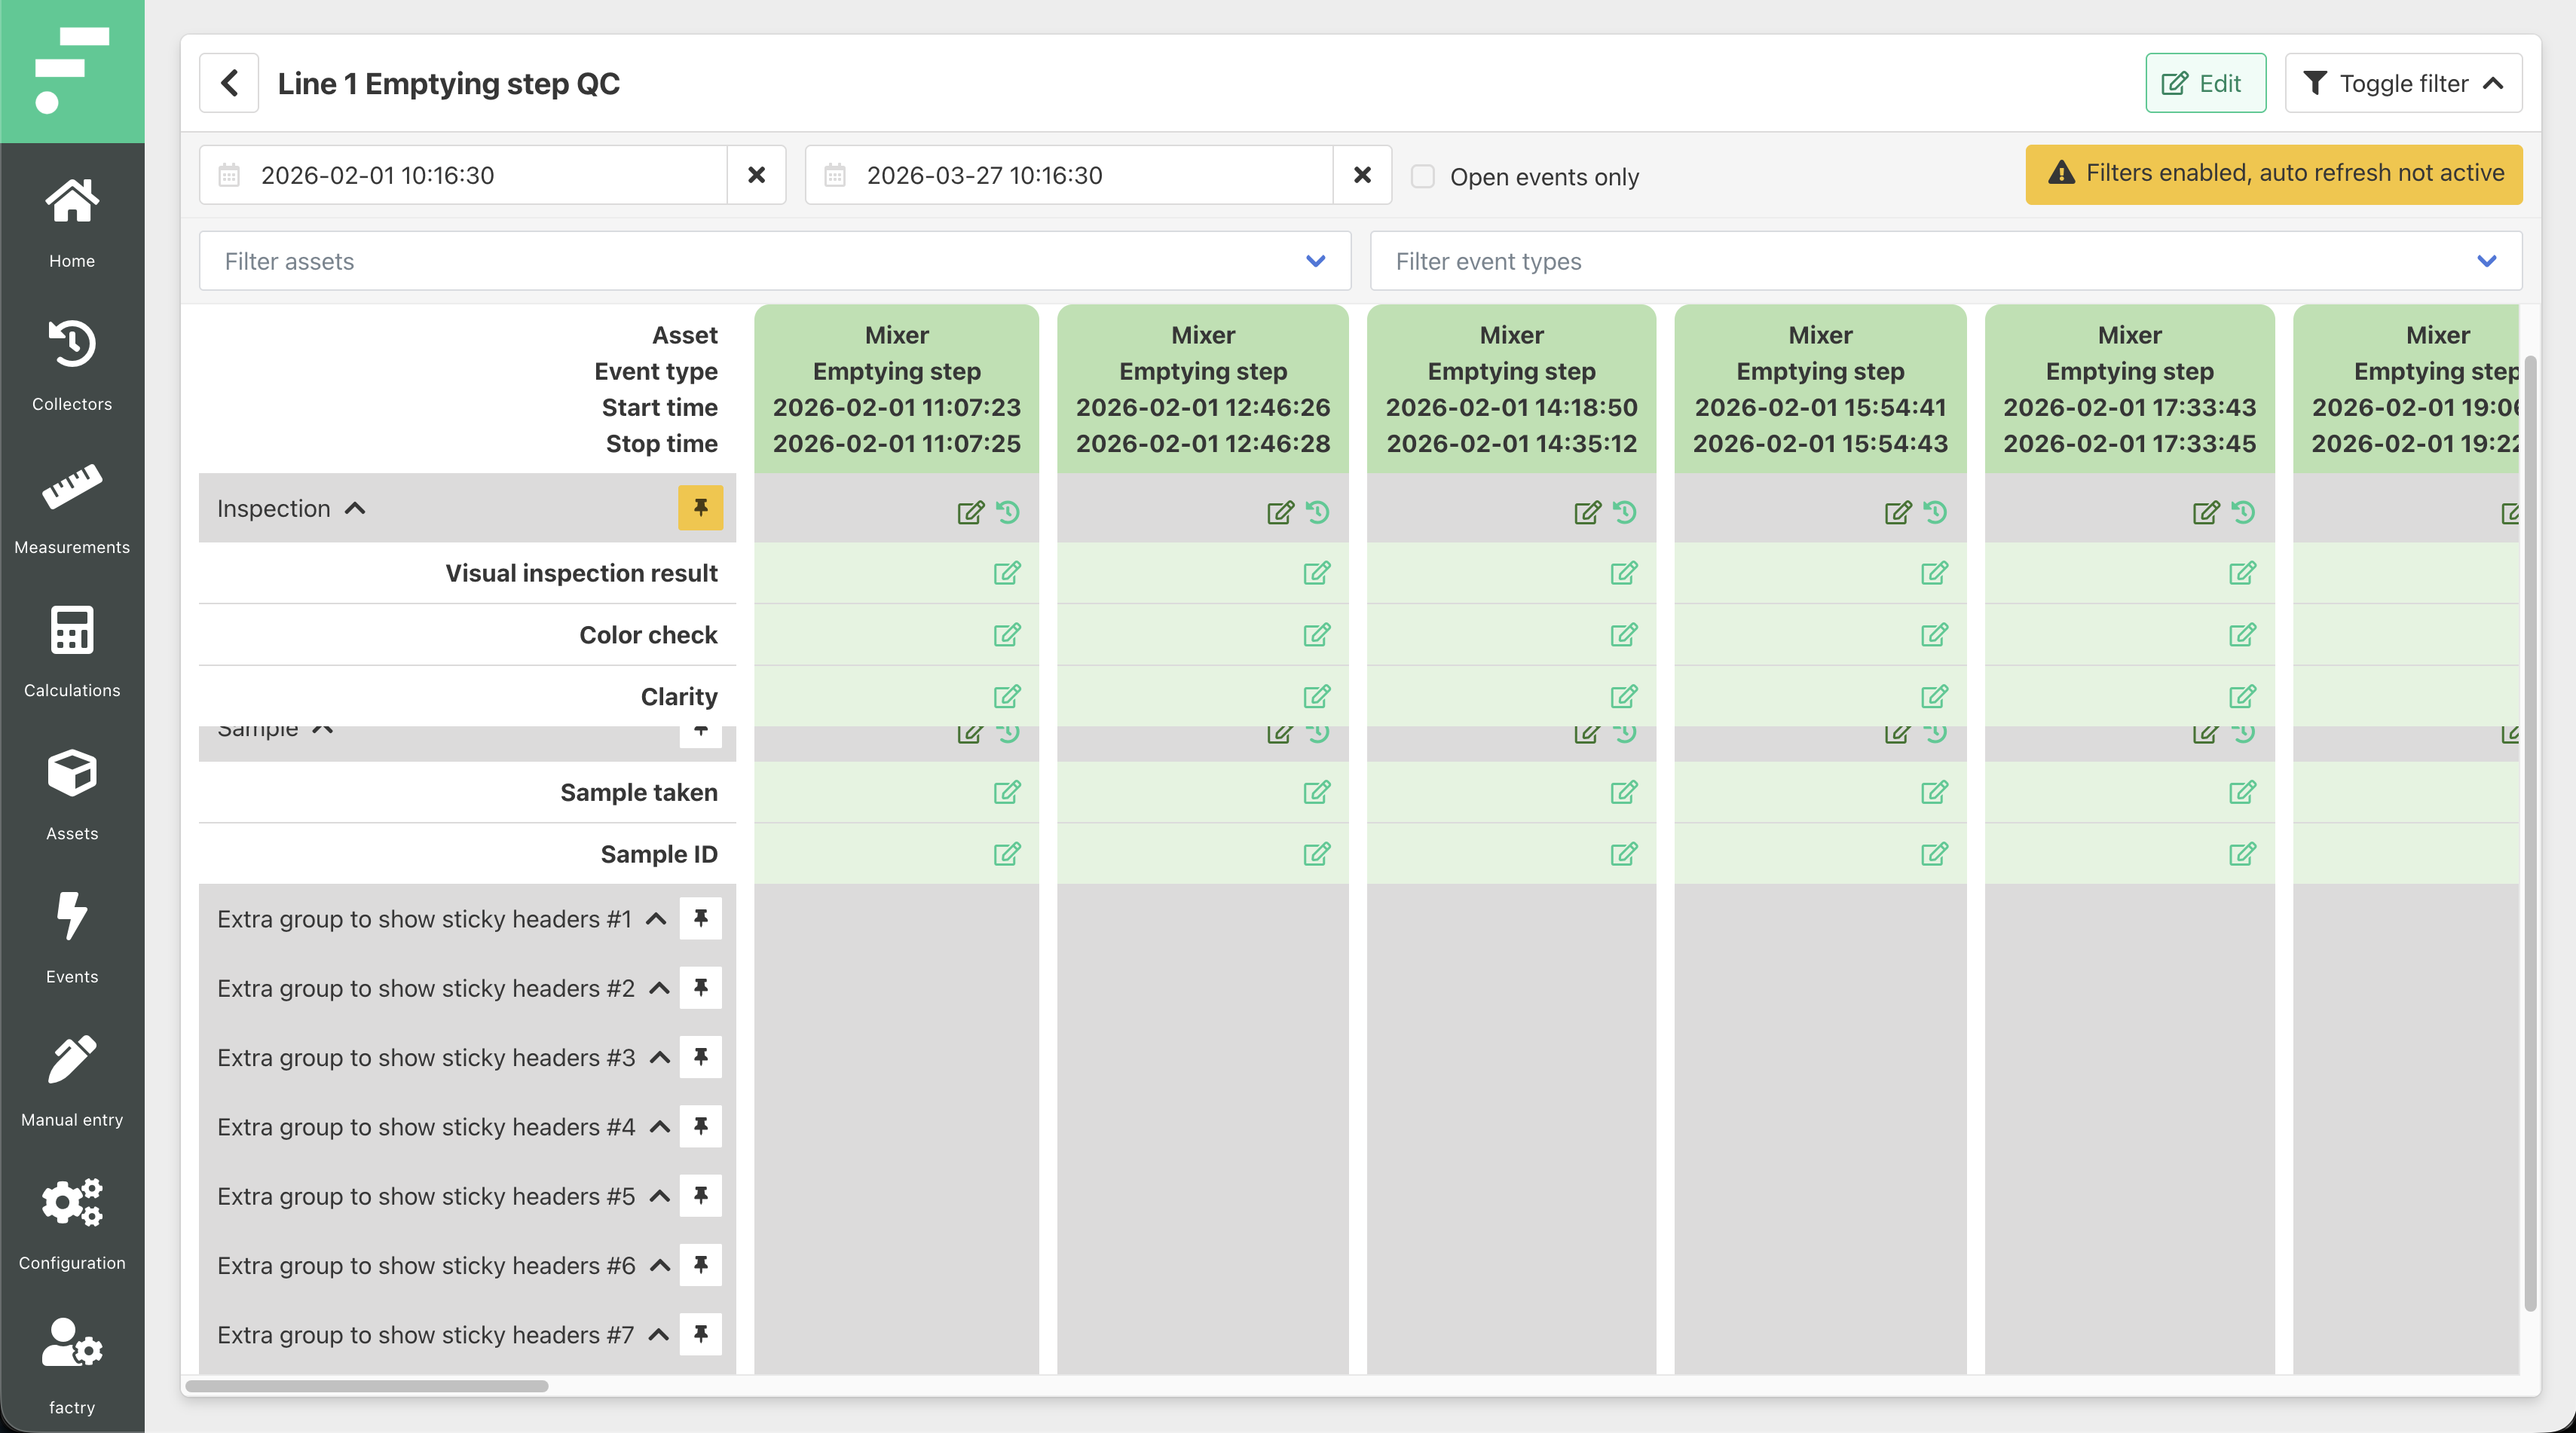Click the horizontal scrollbar at bottom

click(x=366, y=1386)
